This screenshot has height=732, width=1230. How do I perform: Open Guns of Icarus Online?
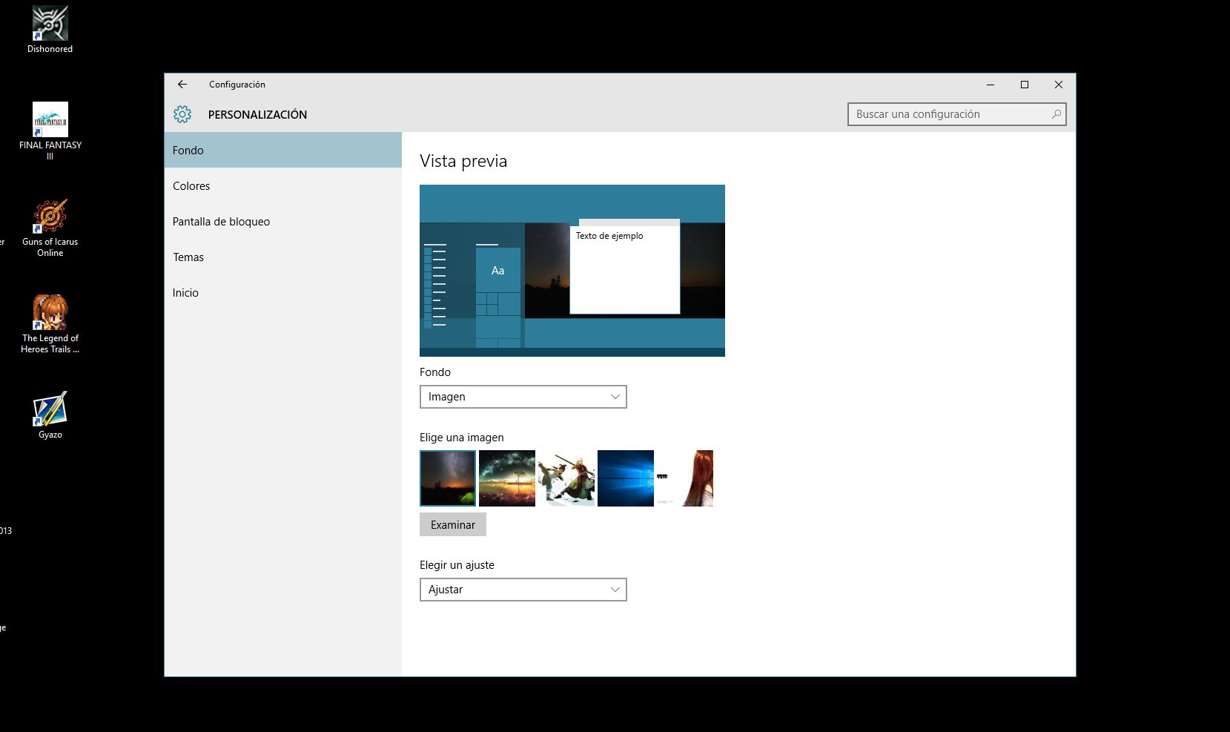tap(49, 215)
